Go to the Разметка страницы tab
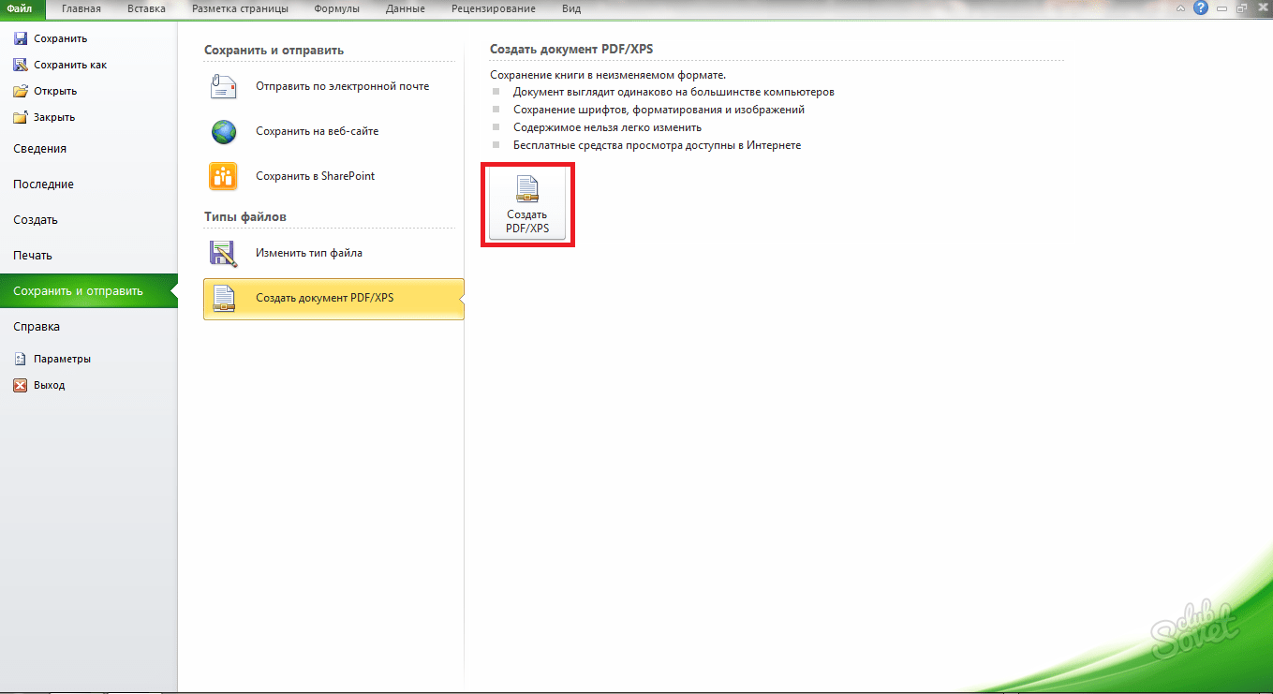This screenshot has height=694, width=1273. pos(240,9)
